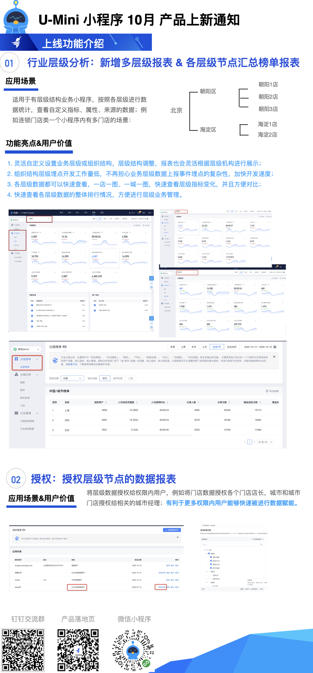Click the layered info icon in 分组榜单 banner
This screenshot has width=313, height=673.
tap(55, 360)
